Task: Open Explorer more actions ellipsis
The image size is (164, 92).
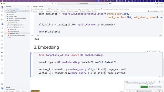Action: pyautogui.click(x=28, y=7)
